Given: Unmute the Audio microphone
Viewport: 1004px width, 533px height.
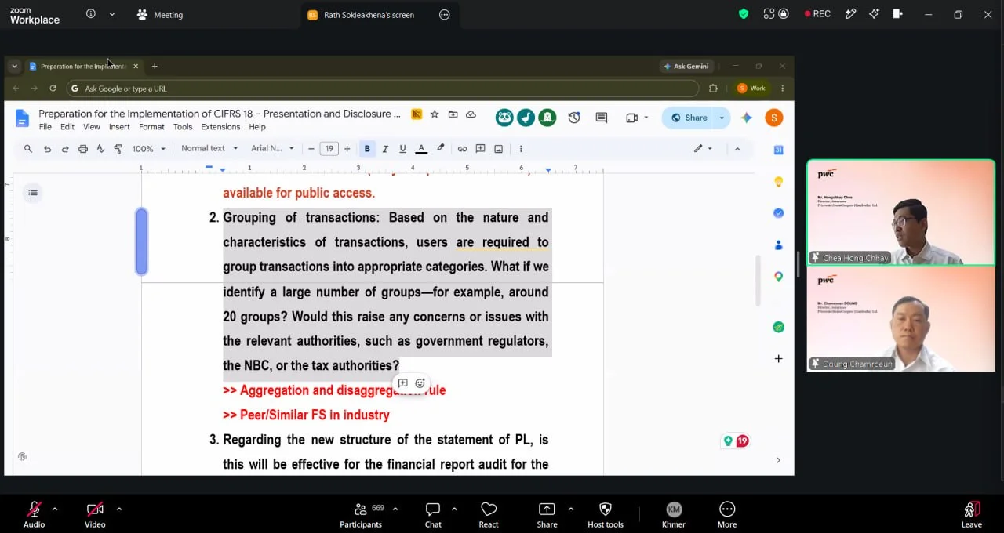Looking at the screenshot, I should (34, 514).
